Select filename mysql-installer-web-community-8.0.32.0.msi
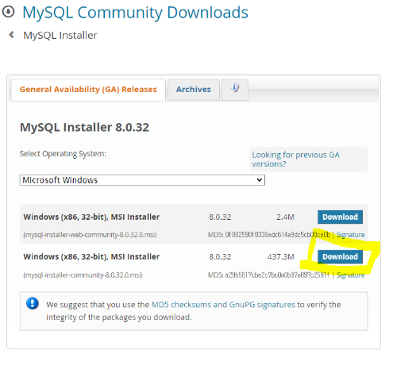The height and width of the screenshot is (365, 397). click(90, 235)
